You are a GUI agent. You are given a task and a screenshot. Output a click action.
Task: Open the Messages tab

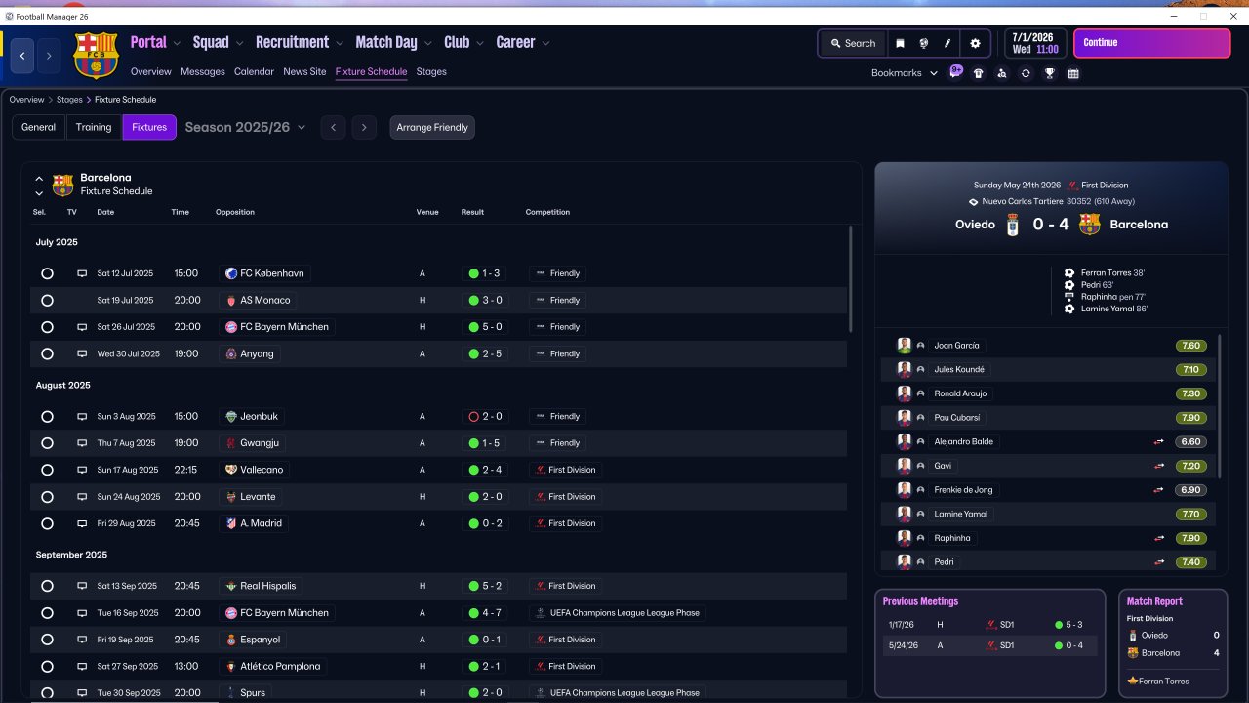click(203, 72)
